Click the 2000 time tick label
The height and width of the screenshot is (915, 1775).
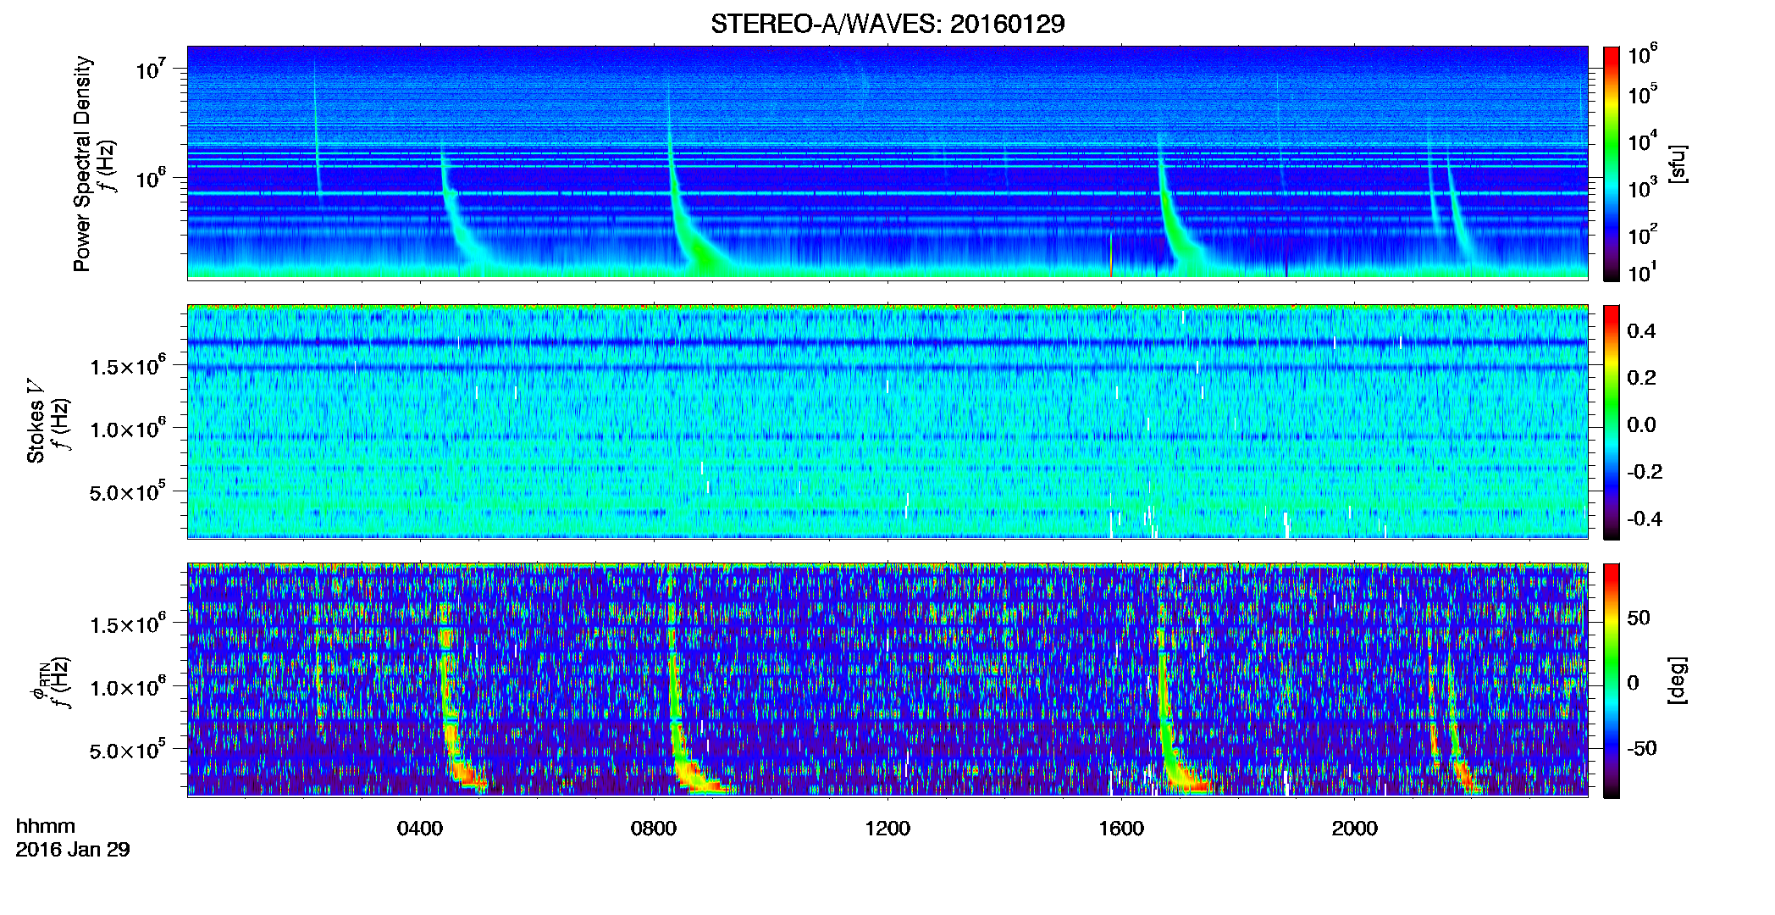tap(1355, 829)
